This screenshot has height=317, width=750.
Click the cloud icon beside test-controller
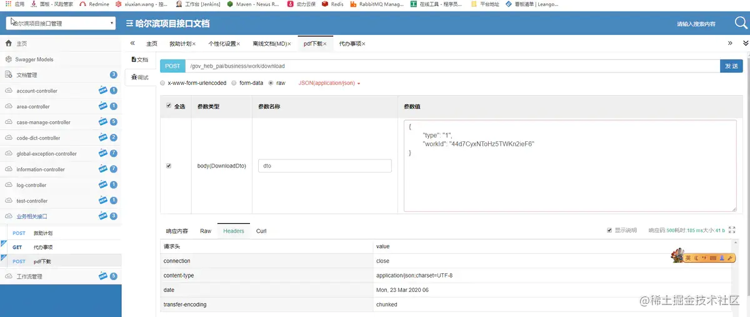tap(9, 201)
